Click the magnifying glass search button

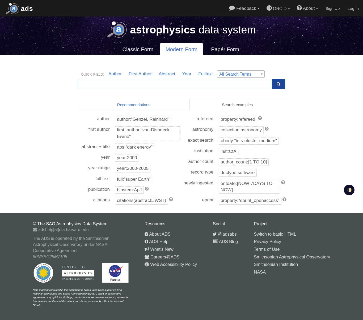(x=278, y=84)
